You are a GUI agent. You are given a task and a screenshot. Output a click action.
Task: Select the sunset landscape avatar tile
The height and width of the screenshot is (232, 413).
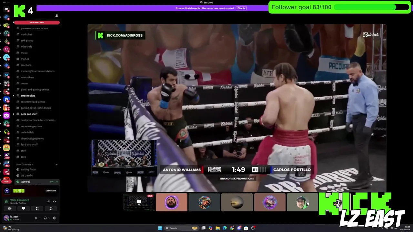tap(237, 202)
